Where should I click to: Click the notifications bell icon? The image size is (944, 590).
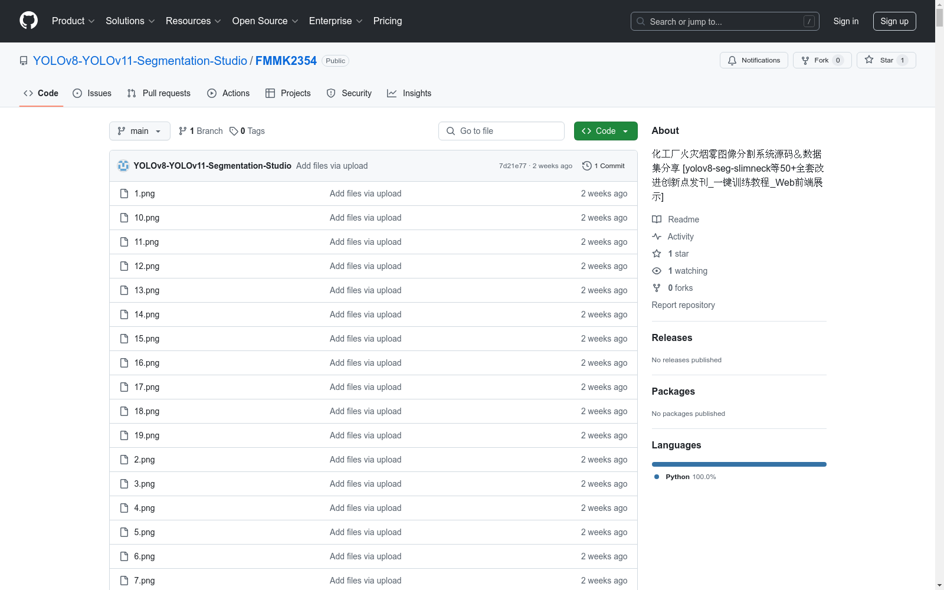pos(732,61)
